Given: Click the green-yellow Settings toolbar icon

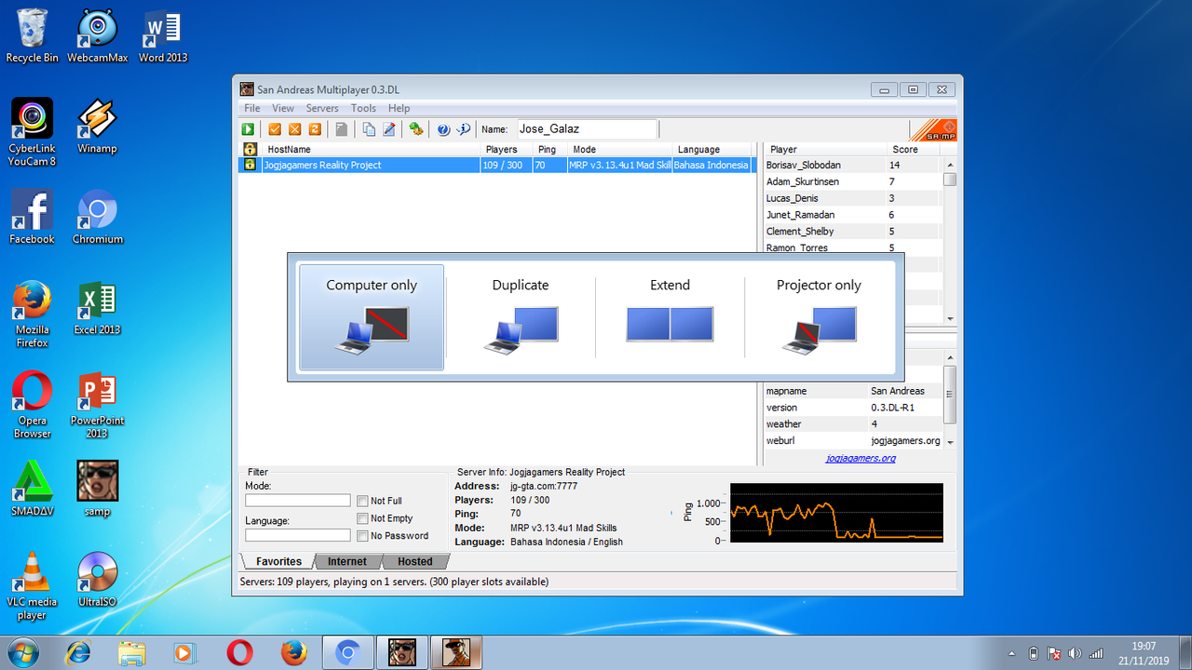Looking at the screenshot, I should coord(415,129).
